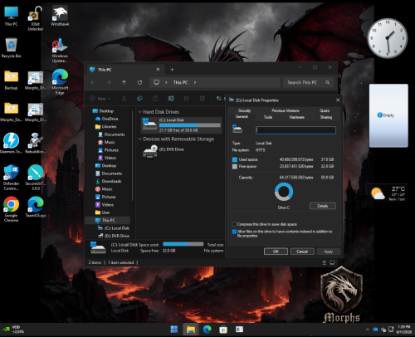The image size is (415, 337).
Task: Click Cancel in Local Disk Properties
Action: click(302, 252)
